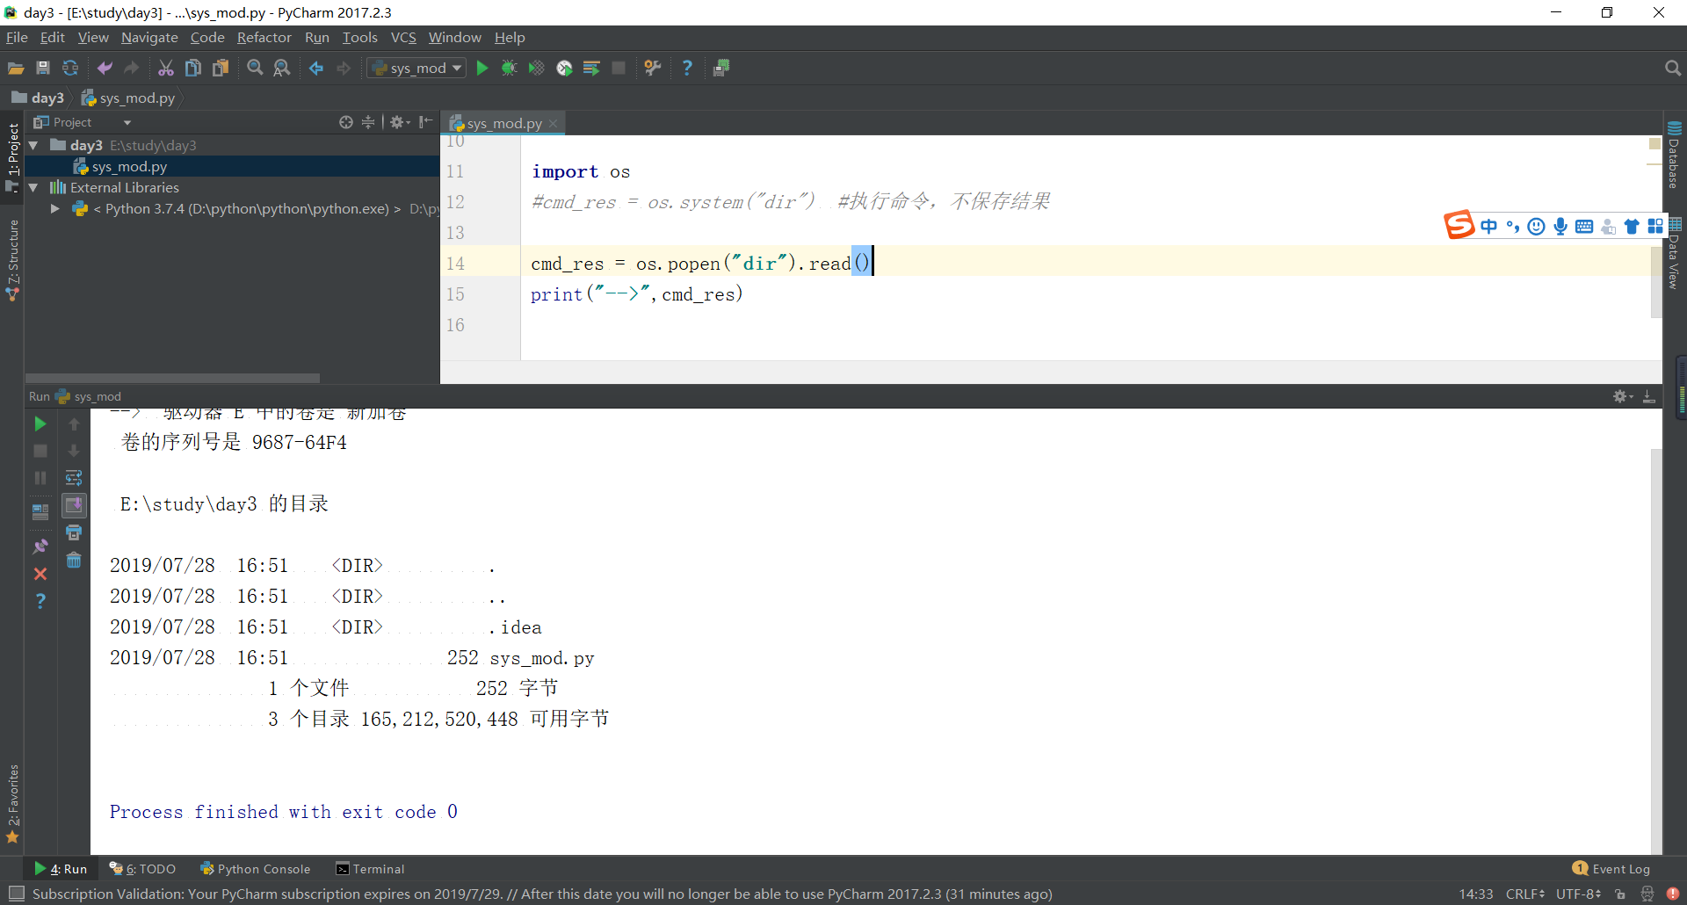
Task: Open the File menu
Action: 17,37
